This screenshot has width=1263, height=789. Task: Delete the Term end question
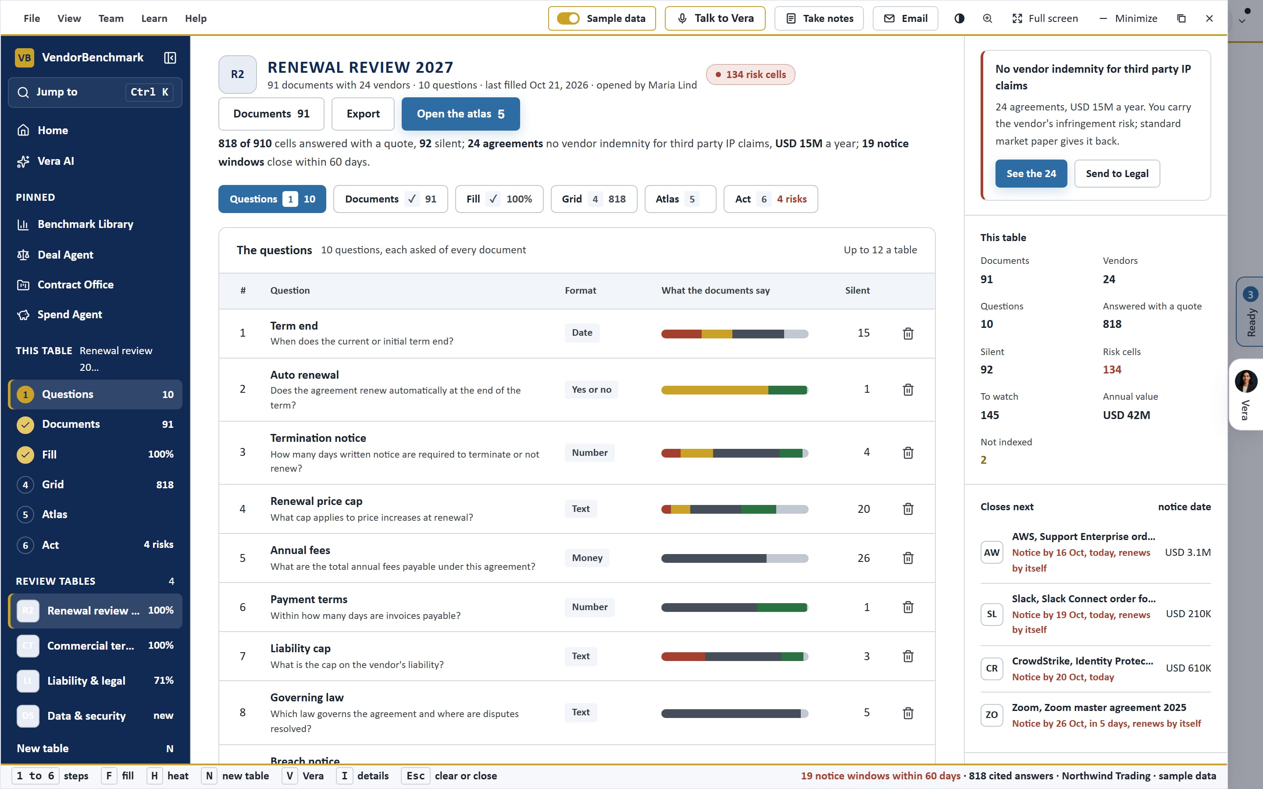click(x=908, y=334)
